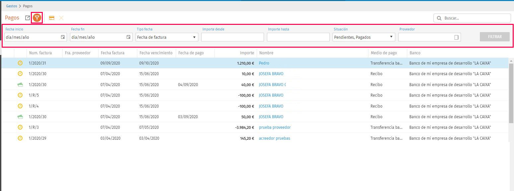Sort by the Importe column header

click(247, 53)
